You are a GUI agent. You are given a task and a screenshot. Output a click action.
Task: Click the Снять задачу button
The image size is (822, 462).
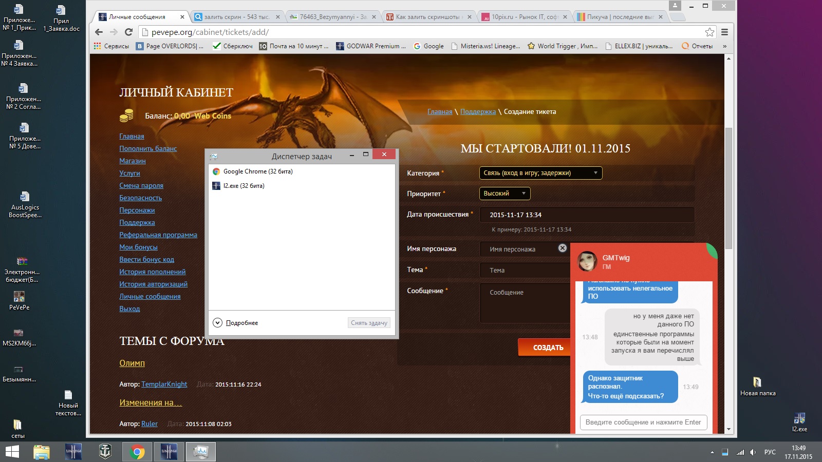click(369, 323)
